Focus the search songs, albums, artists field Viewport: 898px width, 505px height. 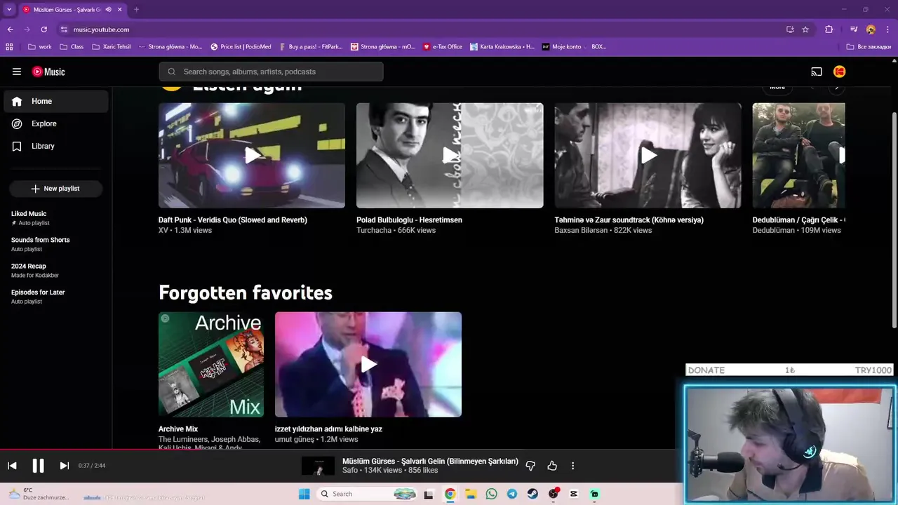[x=271, y=72]
